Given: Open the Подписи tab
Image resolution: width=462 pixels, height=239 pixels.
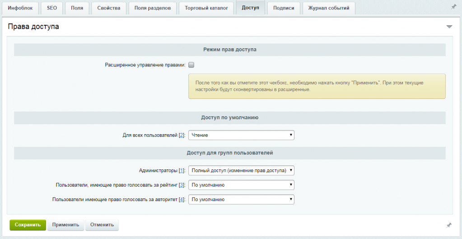Looking at the screenshot, I should coord(284,8).
